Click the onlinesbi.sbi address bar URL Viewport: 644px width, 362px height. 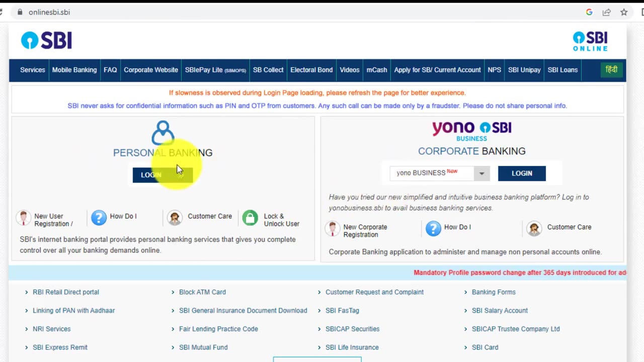click(49, 12)
